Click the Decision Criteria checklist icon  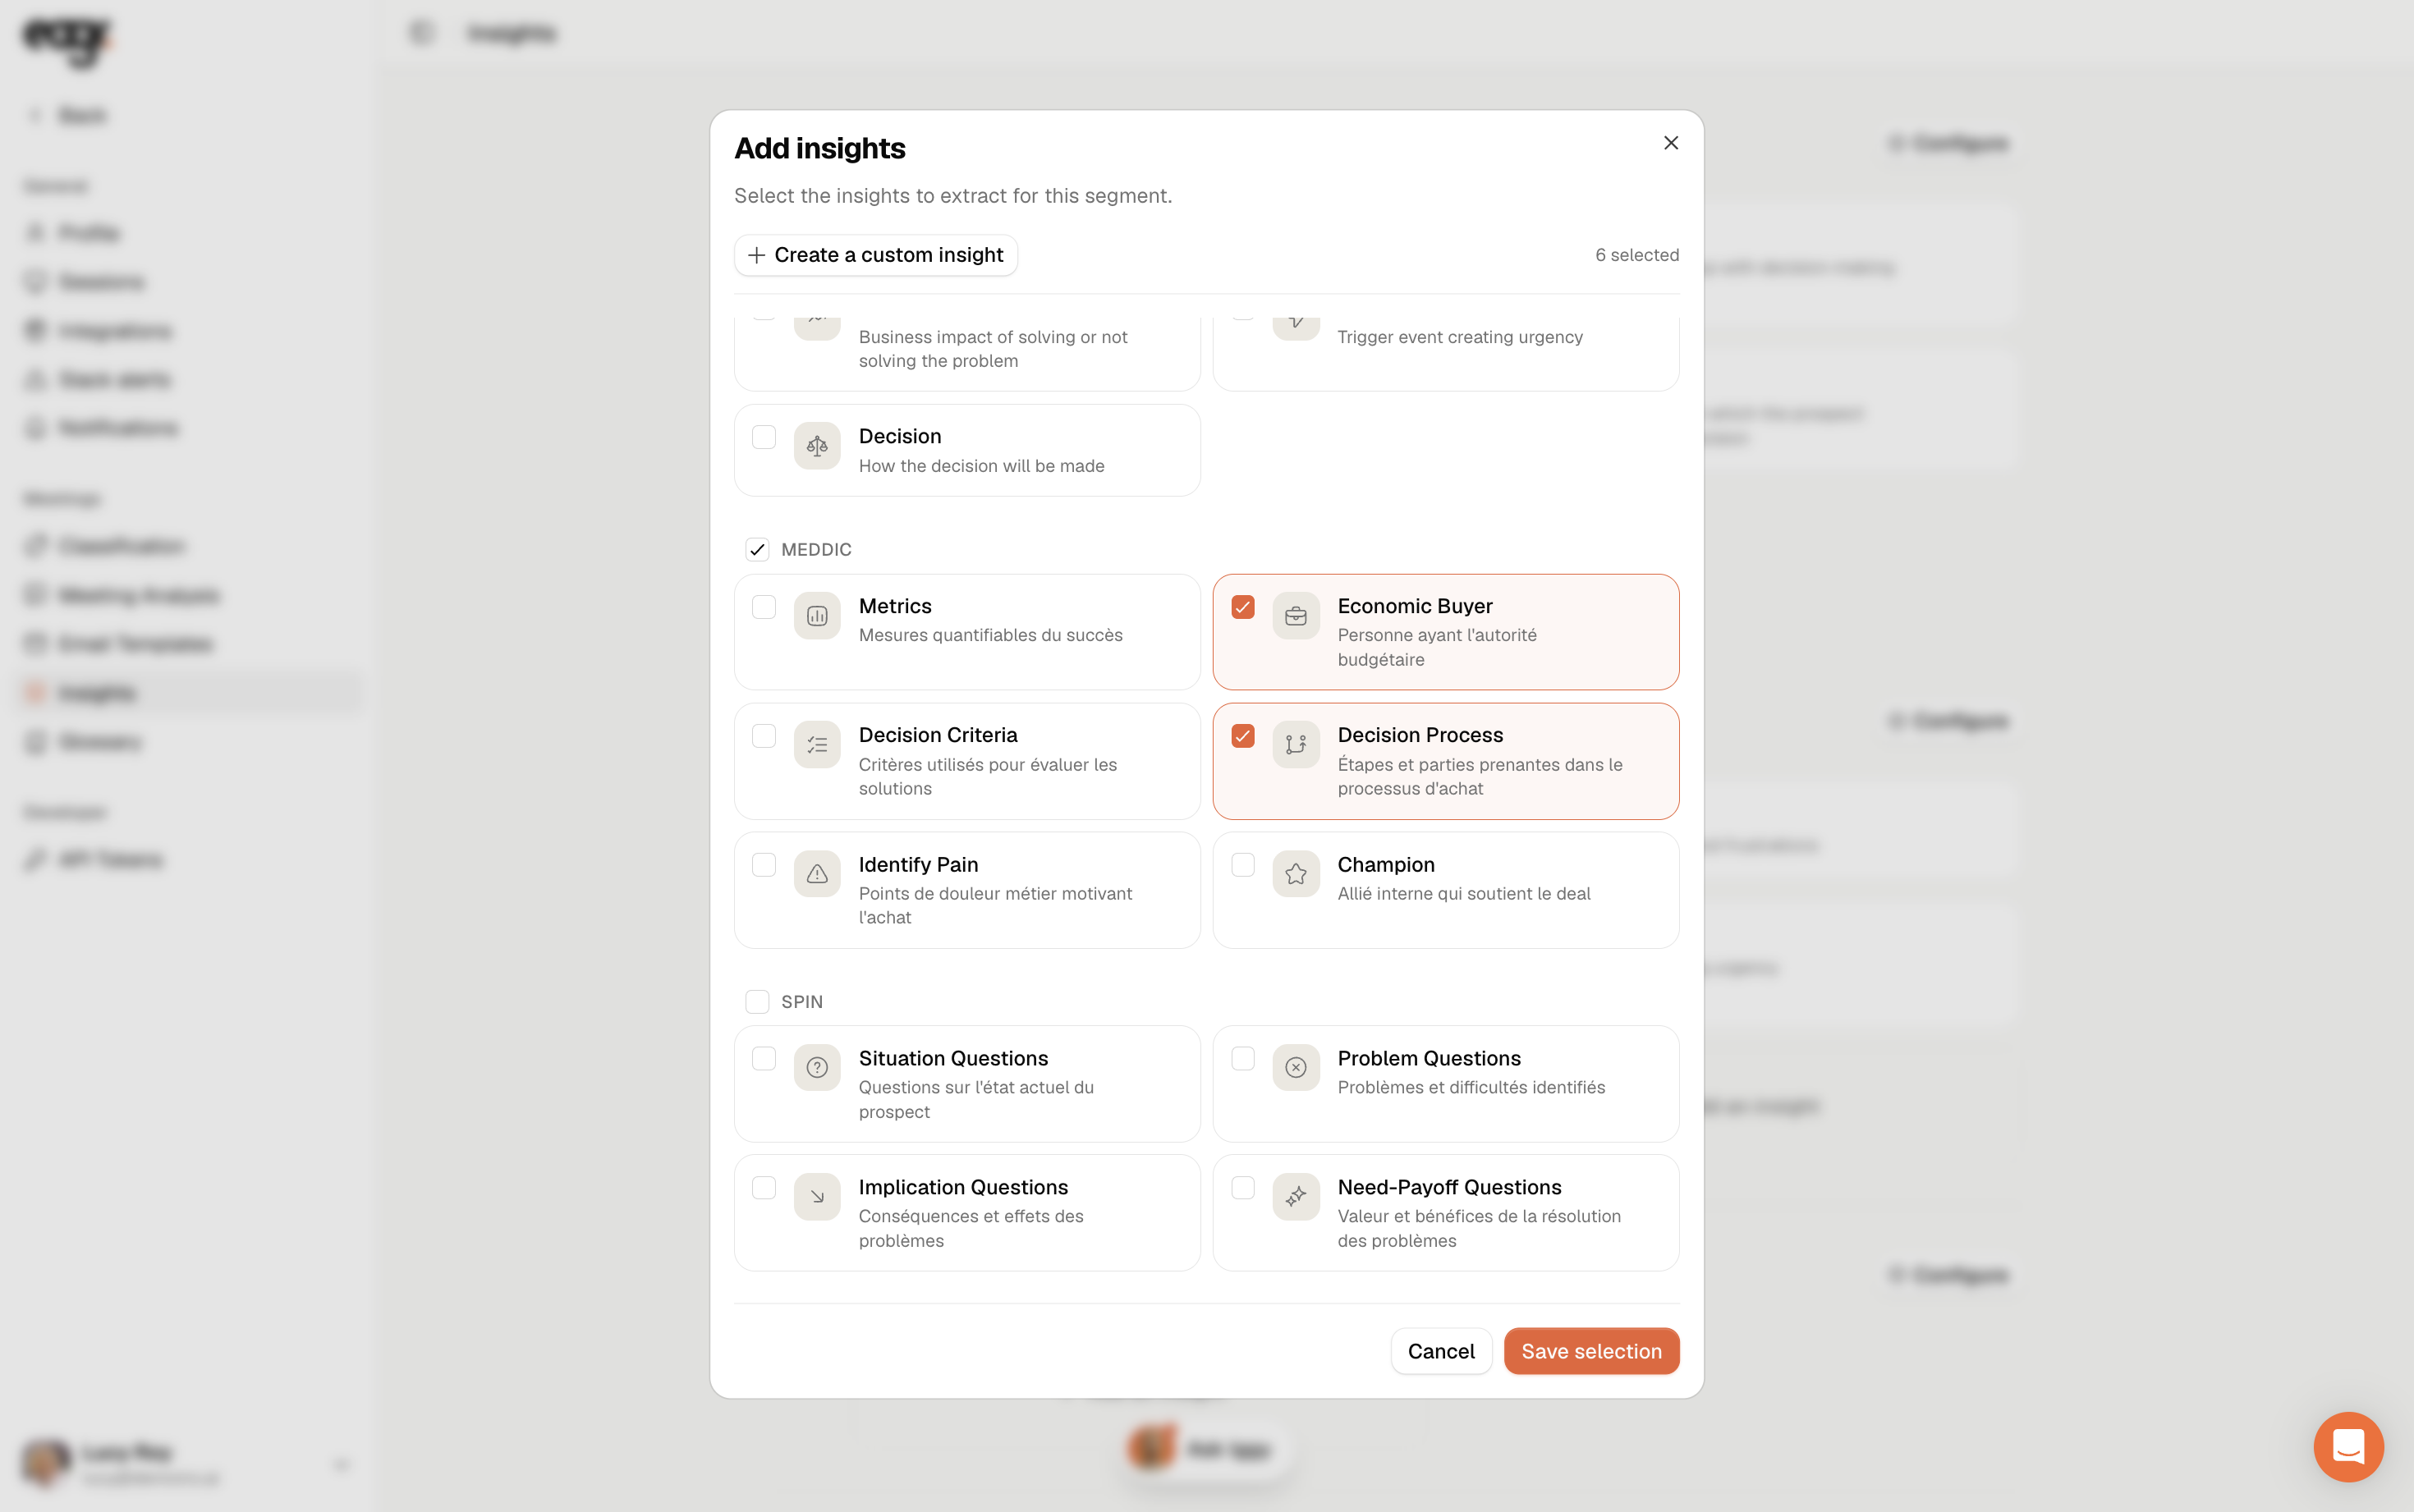817,745
